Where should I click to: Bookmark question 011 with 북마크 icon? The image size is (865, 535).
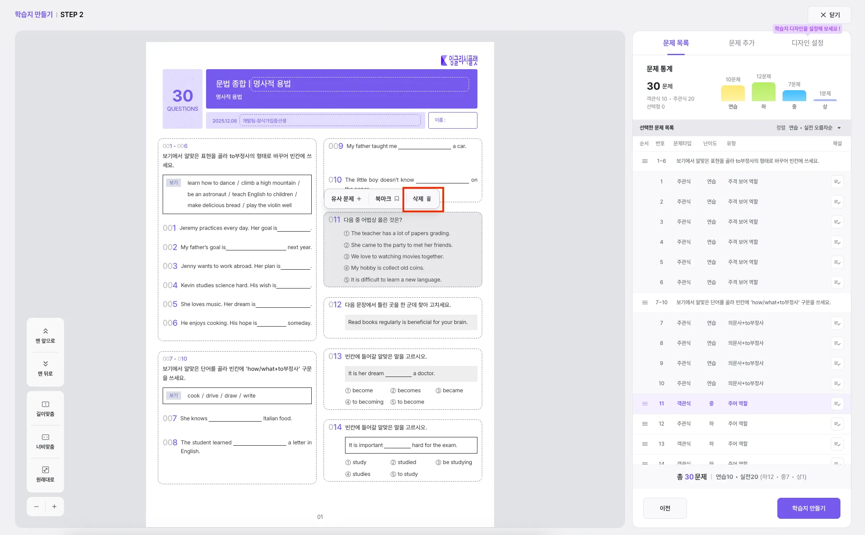396,199
